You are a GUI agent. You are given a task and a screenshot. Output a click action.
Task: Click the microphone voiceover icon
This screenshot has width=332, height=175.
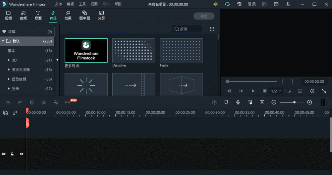(x=238, y=102)
